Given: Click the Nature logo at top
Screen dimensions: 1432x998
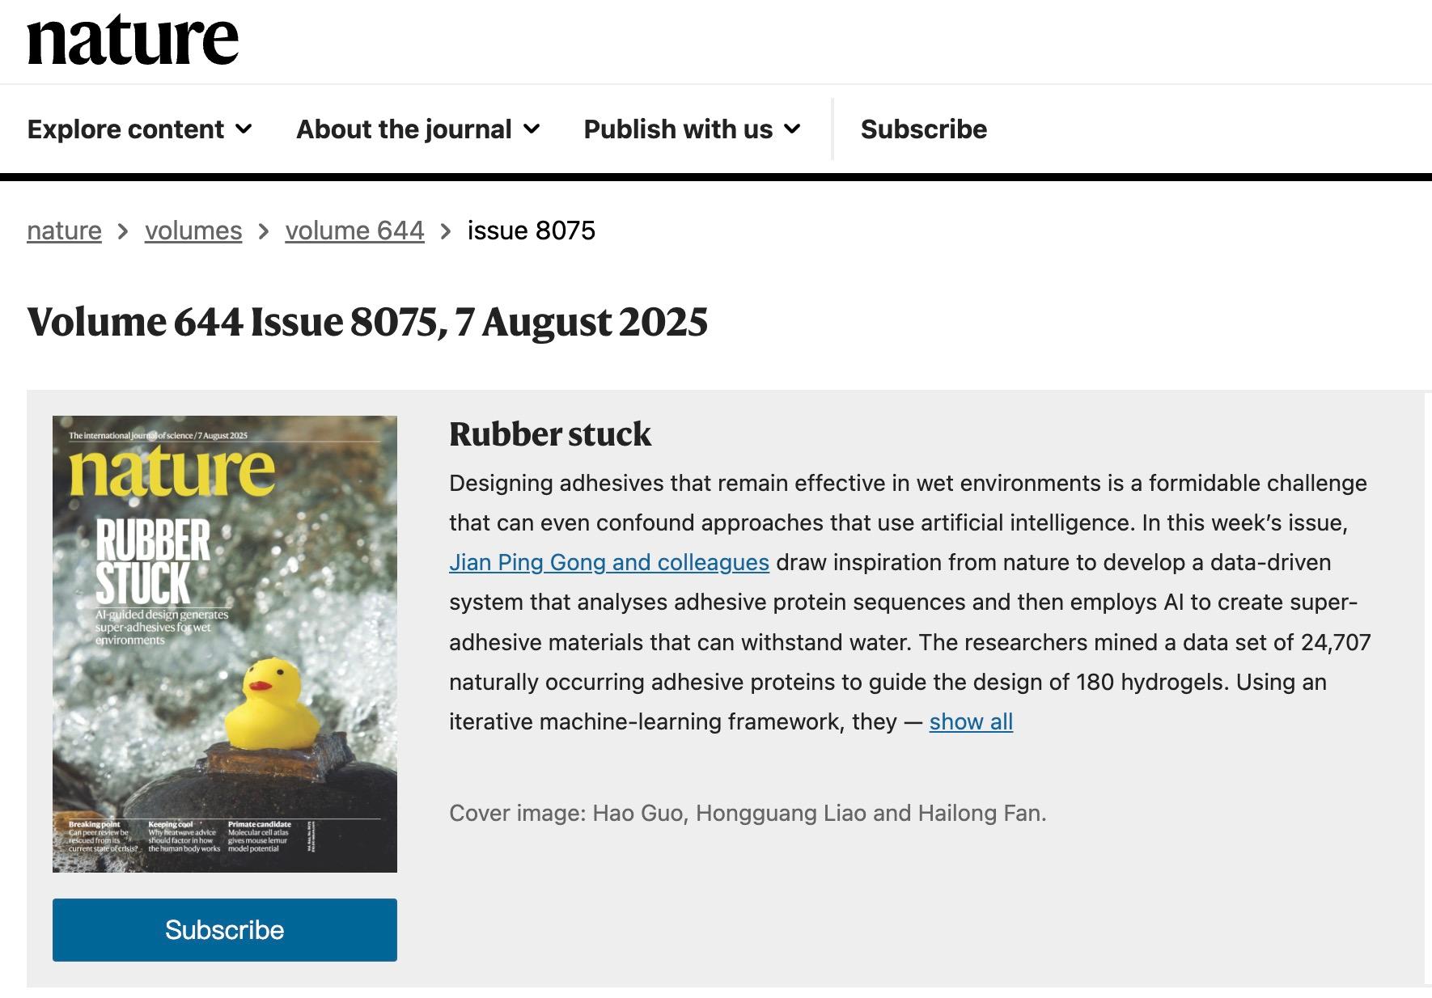Looking at the screenshot, I should click(133, 40).
